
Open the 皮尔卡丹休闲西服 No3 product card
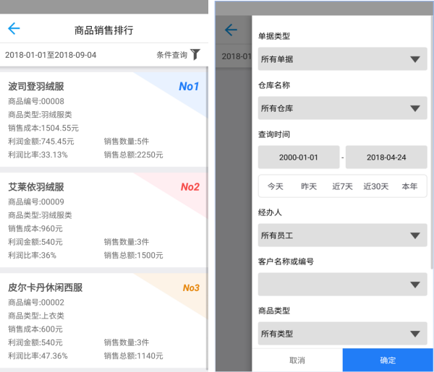point(104,321)
